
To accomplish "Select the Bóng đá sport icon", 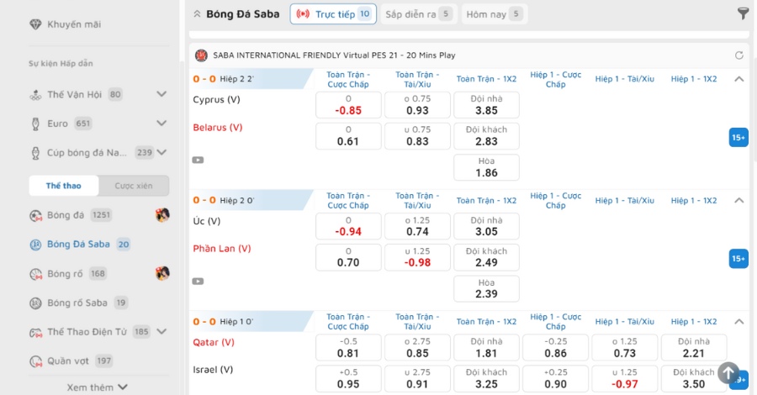I will [35, 216].
